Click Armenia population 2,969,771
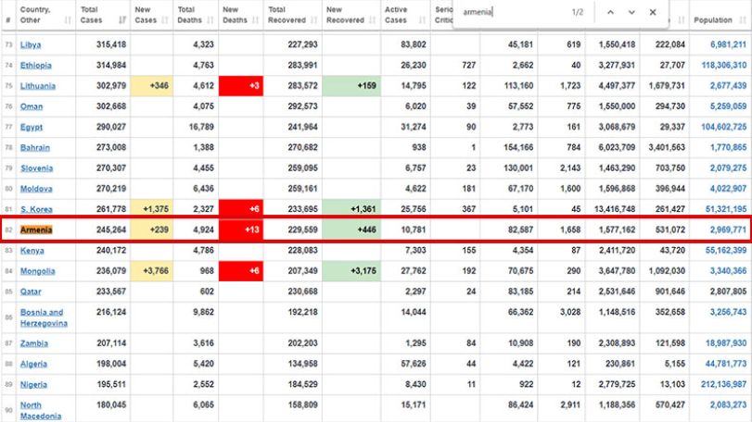Screen dimensions: 752x422 tap(728, 230)
